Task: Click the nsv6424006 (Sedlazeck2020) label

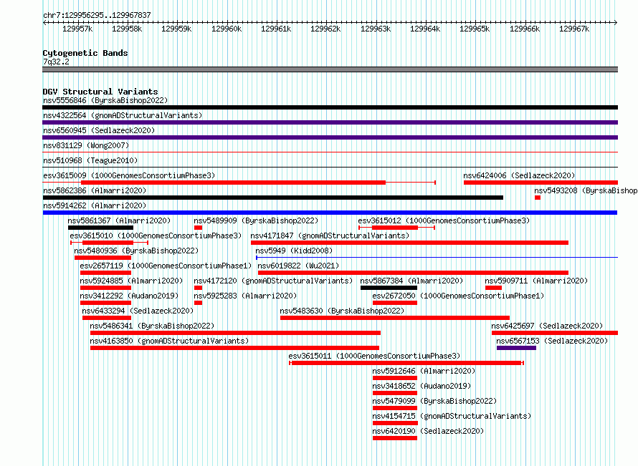Action: click(x=519, y=175)
